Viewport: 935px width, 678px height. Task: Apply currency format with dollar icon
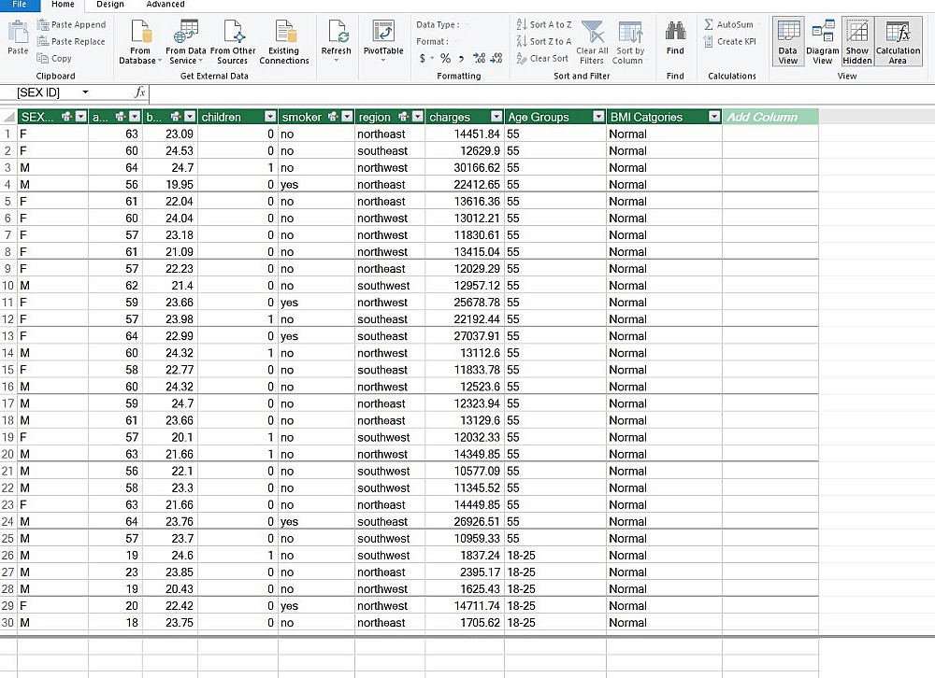coord(423,58)
